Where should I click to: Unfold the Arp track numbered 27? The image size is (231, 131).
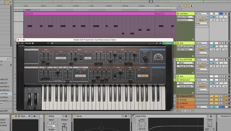coord(178,76)
